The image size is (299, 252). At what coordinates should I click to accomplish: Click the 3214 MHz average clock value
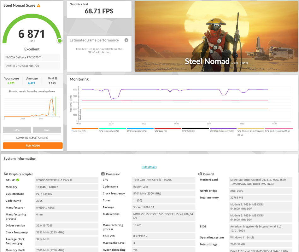[x=67, y=241]
